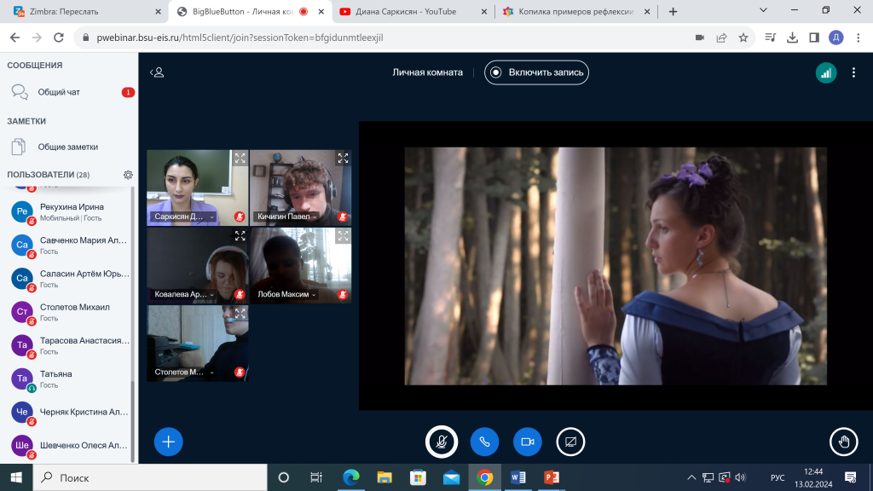The height and width of the screenshot is (491, 873).
Task: Open Столетов webcam name dropdown
Action: pyautogui.click(x=184, y=372)
